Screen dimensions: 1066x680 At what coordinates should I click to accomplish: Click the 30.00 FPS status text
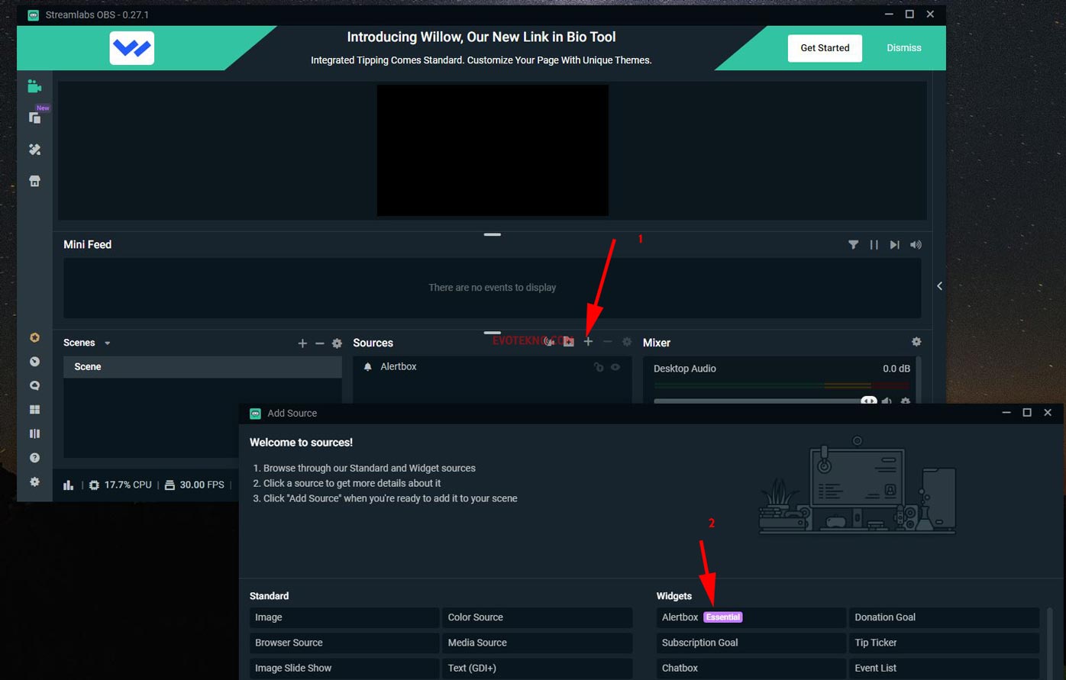(202, 485)
